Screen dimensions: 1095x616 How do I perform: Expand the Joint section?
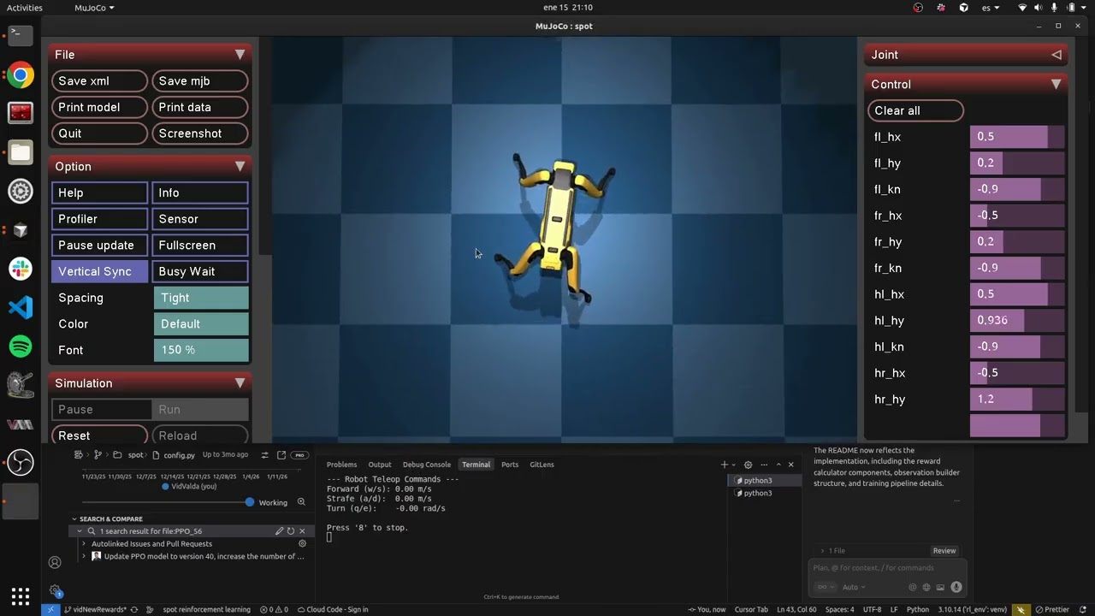click(x=1057, y=55)
